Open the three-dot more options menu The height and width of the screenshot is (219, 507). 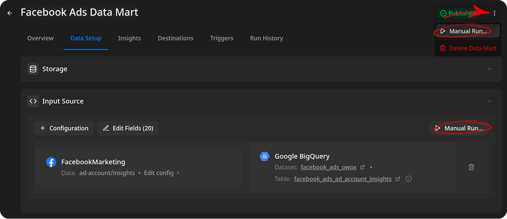[x=494, y=13]
